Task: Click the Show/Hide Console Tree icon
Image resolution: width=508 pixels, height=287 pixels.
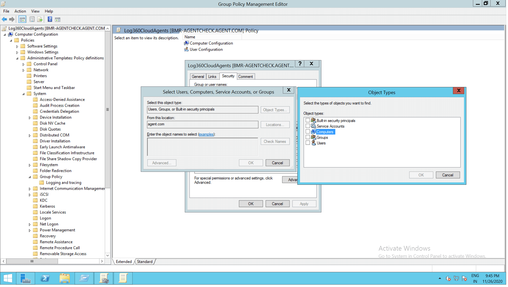Action: tap(22, 20)
